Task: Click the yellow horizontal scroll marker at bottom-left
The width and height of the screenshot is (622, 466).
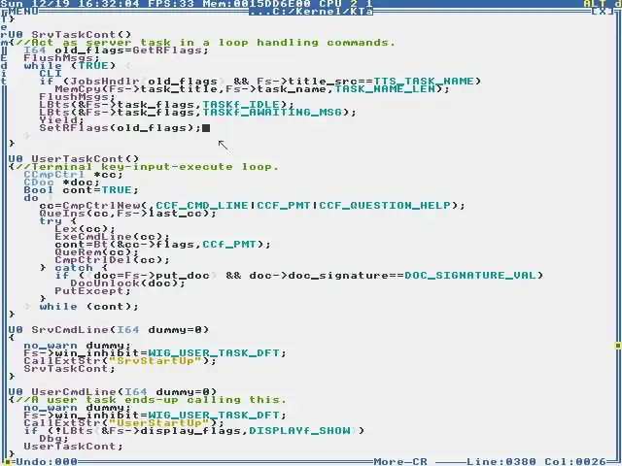Action: point(8,462)
